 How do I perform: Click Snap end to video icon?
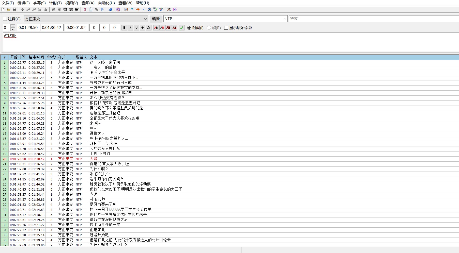click(x=59, y=9)
